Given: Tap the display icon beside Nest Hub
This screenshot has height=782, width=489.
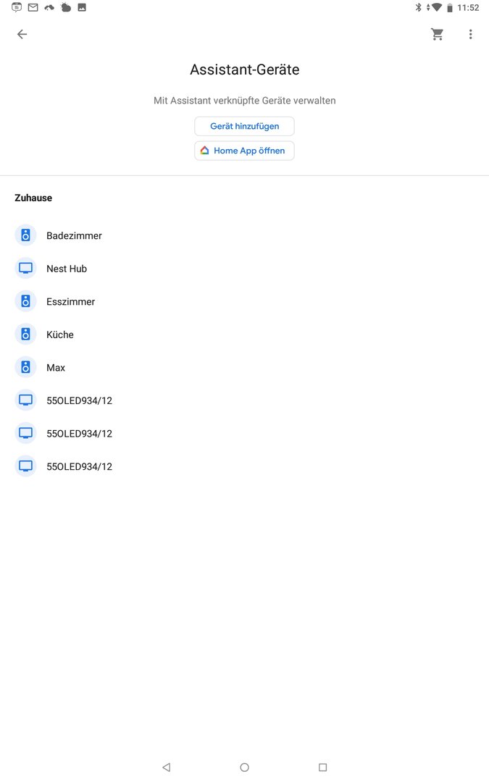Looking at the screenshot, I should (25, 269).
